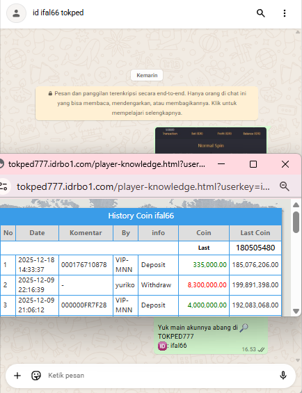Viewport: 302px width, 393px height.
Task: Click the message input field 'Ketik pesan'
Action: click(161, 376)
